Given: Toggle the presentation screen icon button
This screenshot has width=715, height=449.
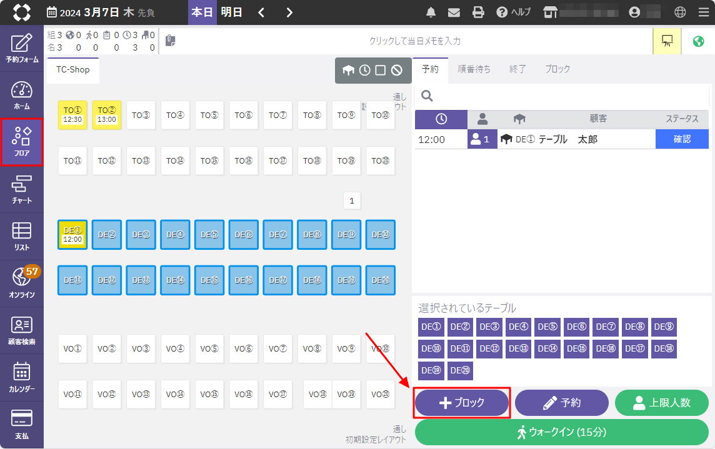Looking at the screenshot, I should 667,41.
